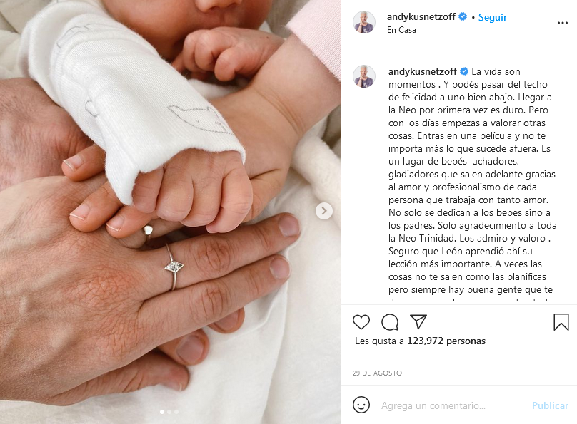Select the second carousel dot indicator
Viewport: 577px width, 424px height.
[169, 412]
